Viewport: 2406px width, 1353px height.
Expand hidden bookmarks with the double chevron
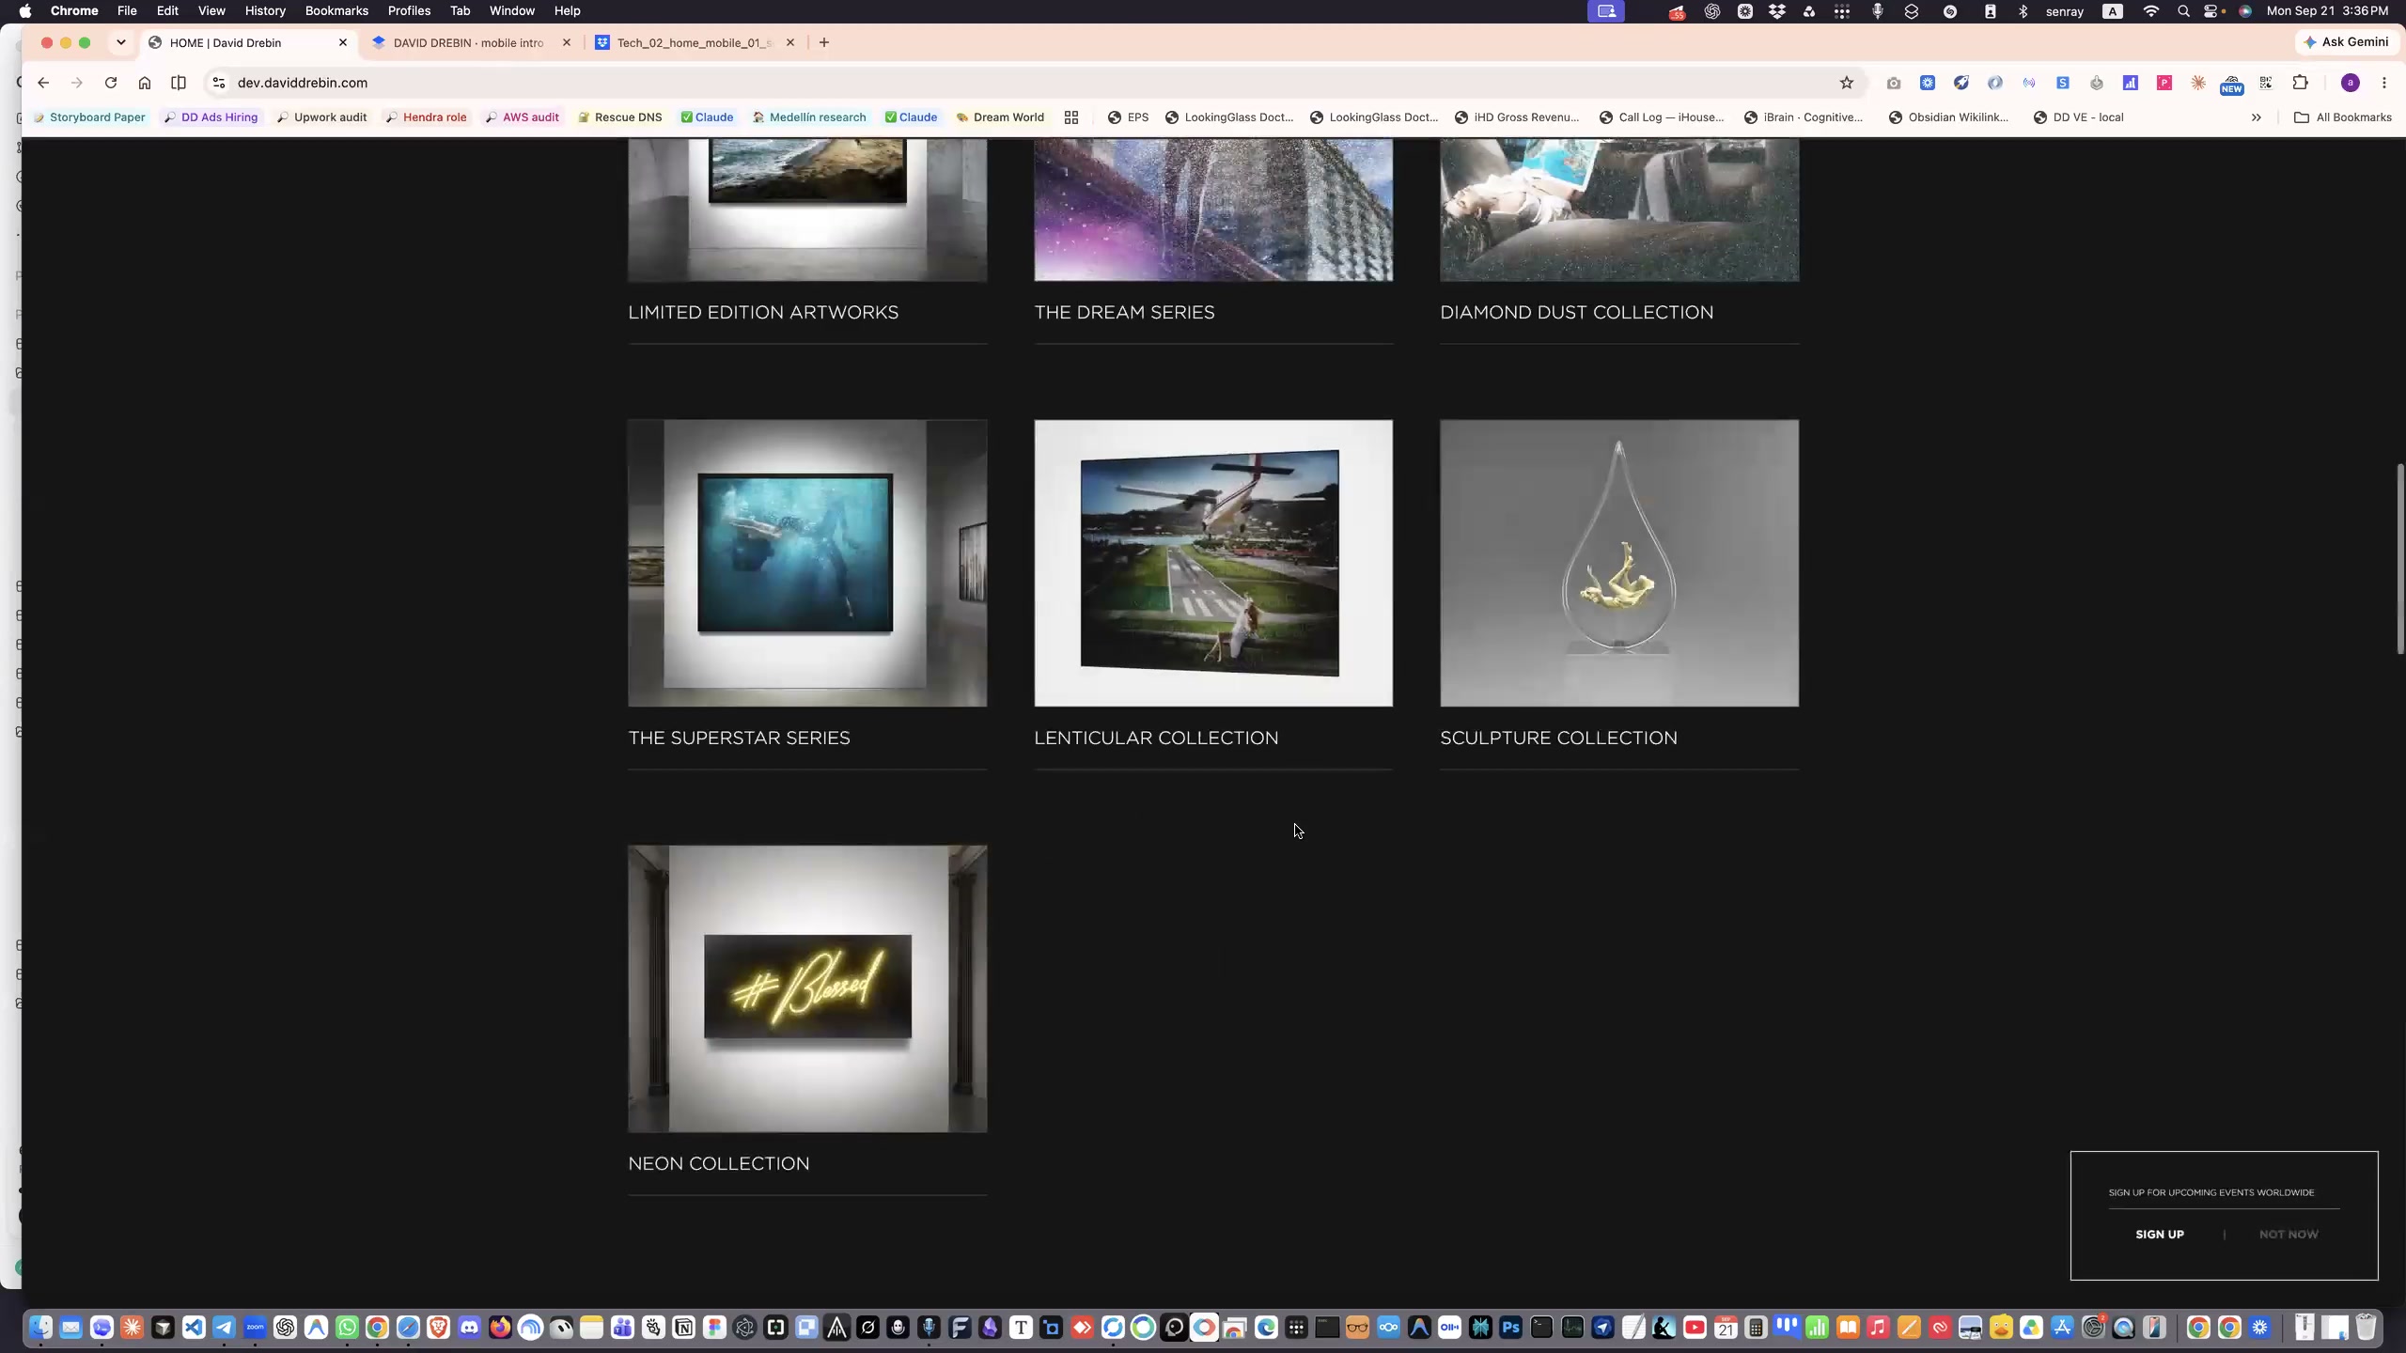point(2257,117)
